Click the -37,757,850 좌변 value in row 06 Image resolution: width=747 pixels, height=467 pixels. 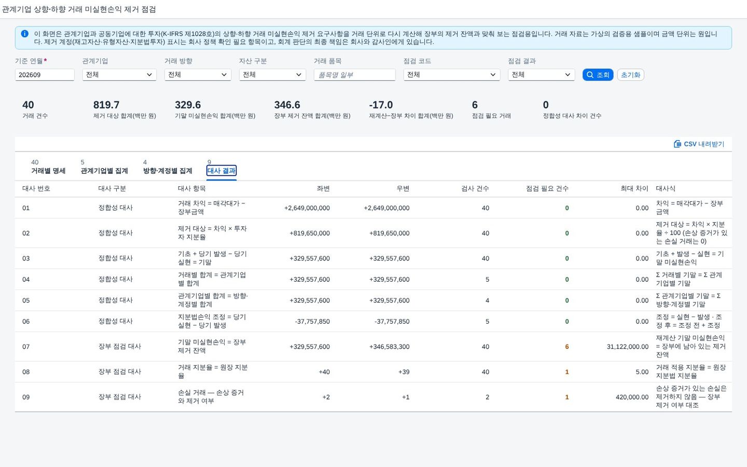(x=312, y=321)
